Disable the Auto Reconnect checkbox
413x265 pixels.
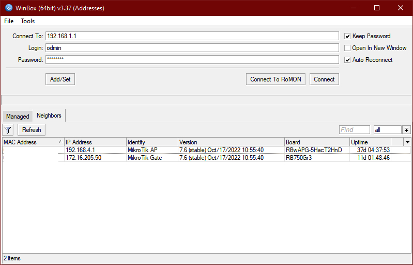(x=348, y=60)
